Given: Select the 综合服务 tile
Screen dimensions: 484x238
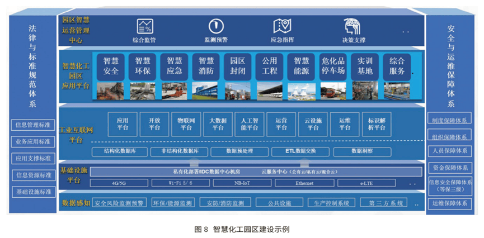Looking at the screenshot, I should 397,66.
